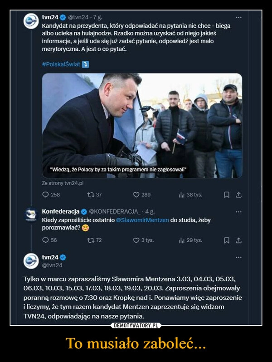The width and height of the screenshot is (272, 362).
Task: Open more options on the first tvn24 tweet
Action: (238, 17)
